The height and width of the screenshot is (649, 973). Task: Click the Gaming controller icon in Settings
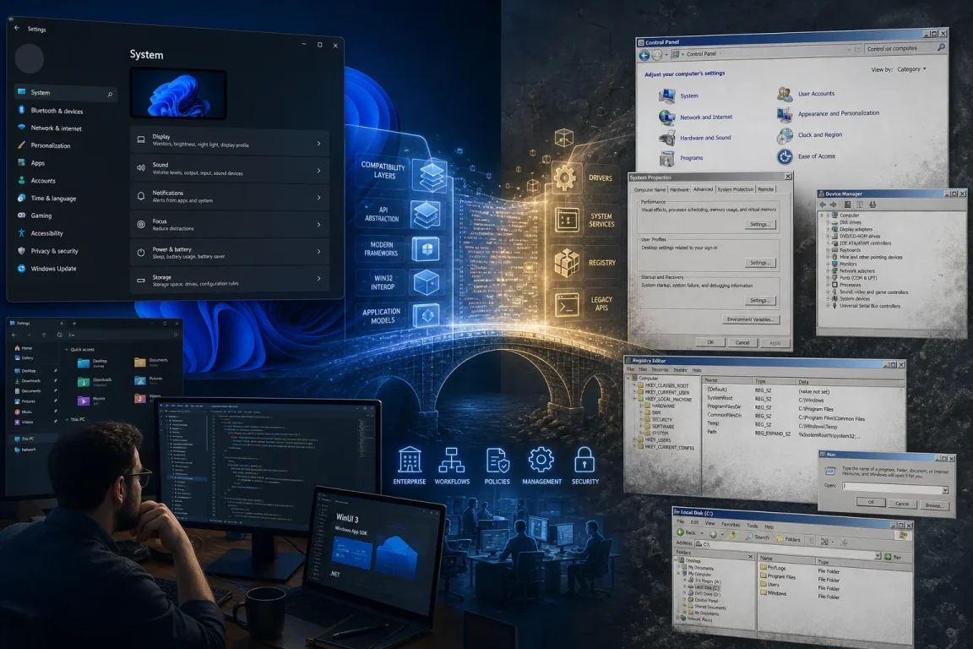pyautogui.click(x=21, y=215)
